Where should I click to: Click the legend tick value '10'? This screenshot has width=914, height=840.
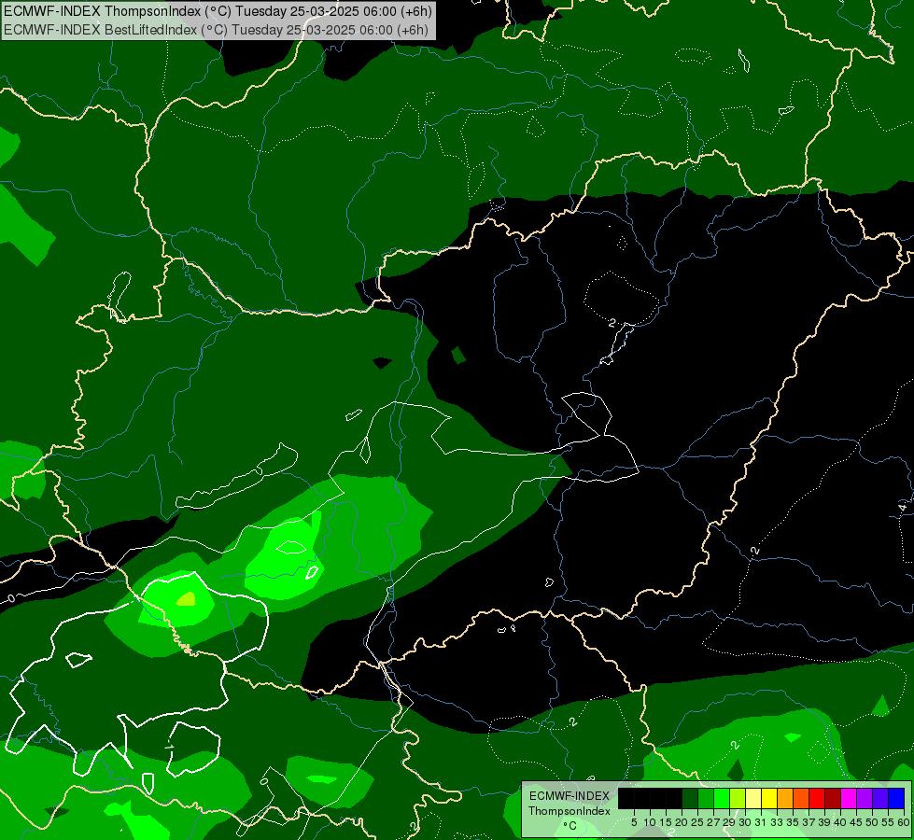650,822
